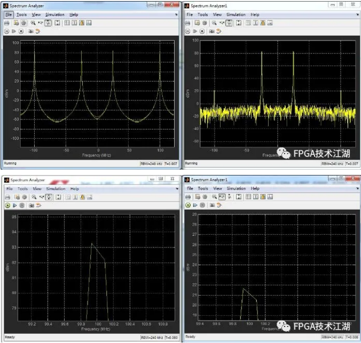Open Tools menu in Ready Spectrum Analyzer window
This screenshot has width=361, height=343.
(x=22, y=189)
